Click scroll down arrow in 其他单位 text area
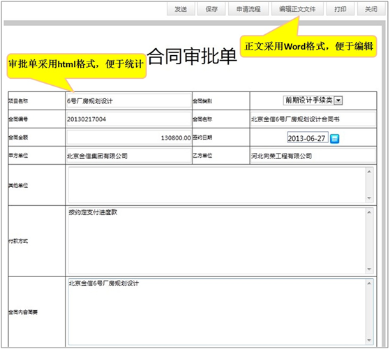Screen dimensions: 390x349 (x=369, y=198)
